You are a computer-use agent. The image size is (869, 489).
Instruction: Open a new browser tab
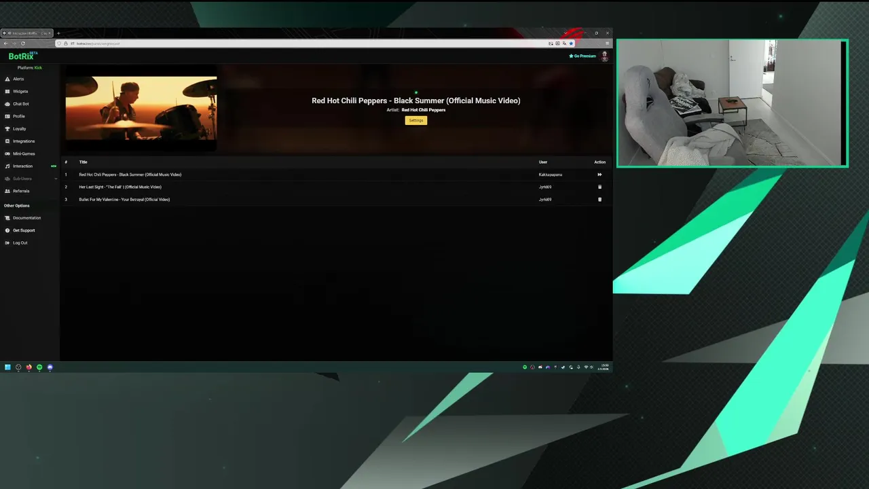pyautogui.click(x=58, y=33)
